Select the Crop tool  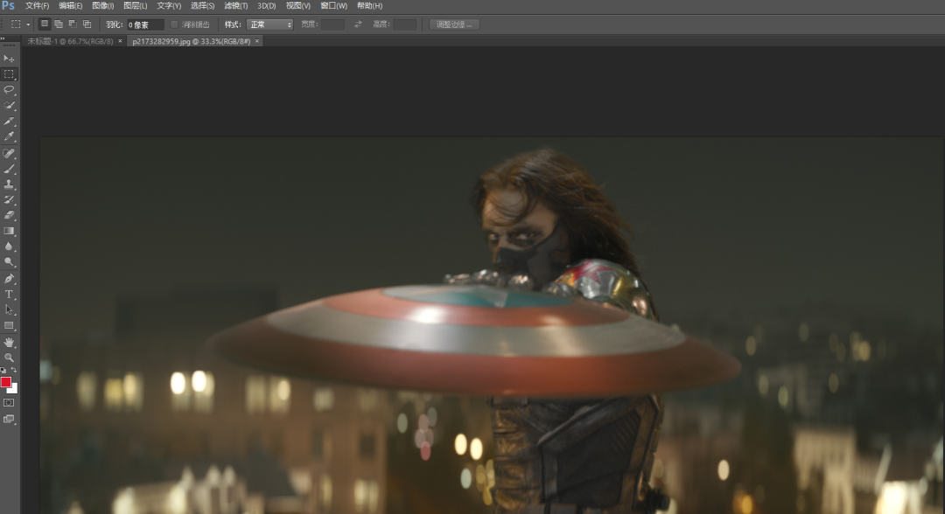[9, 121]
